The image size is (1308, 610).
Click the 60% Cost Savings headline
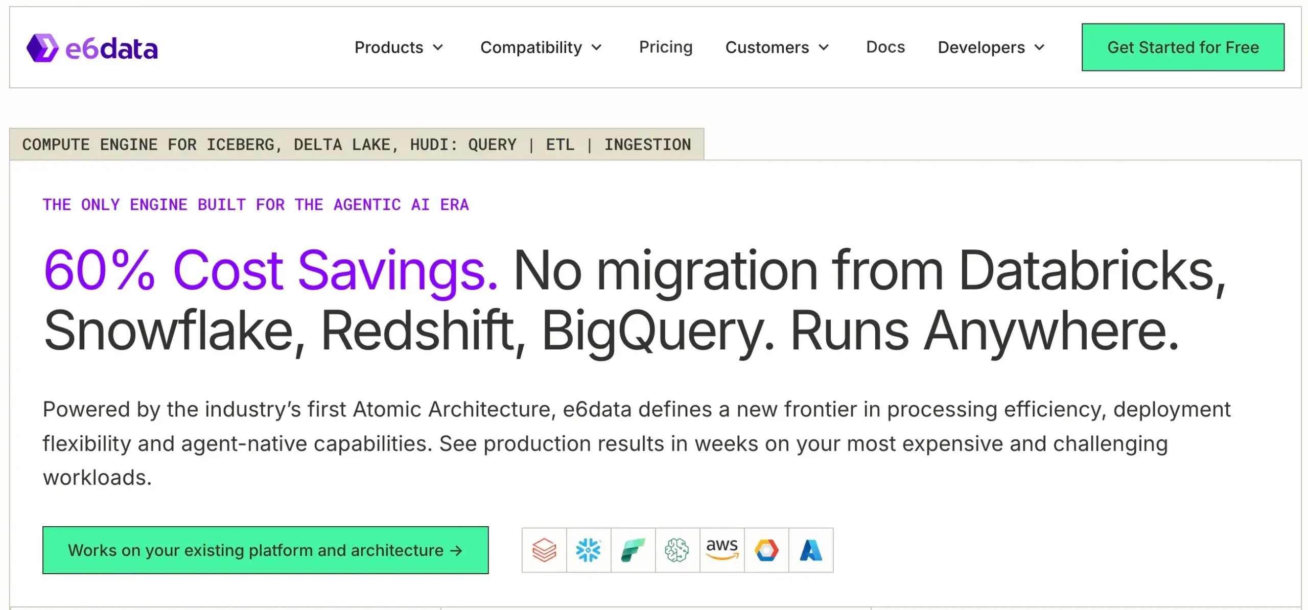pyautogui.click(x=271, y=271)
